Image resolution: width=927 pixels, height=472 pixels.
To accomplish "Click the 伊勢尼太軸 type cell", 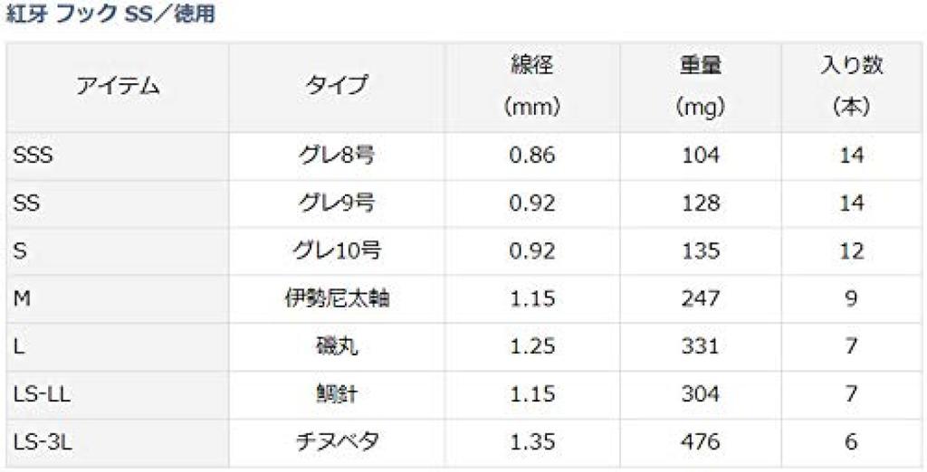I will point(337,298).
